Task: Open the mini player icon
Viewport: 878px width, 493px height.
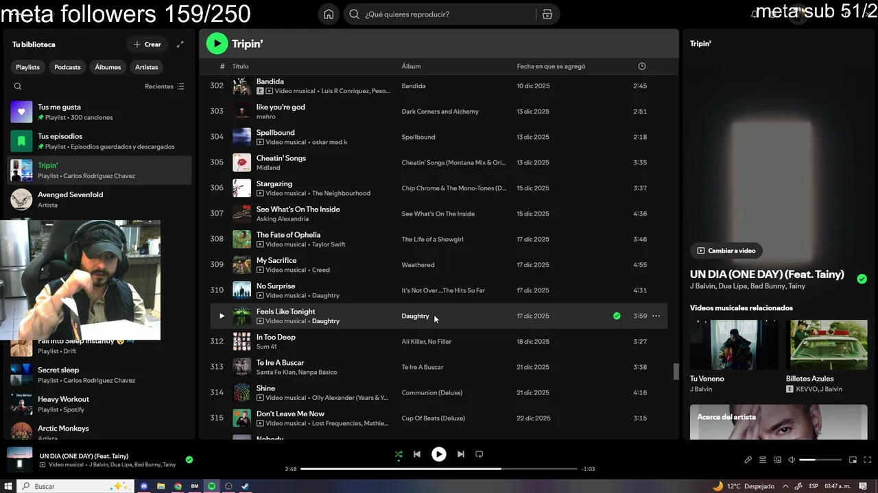Action: tap(853, 460)
